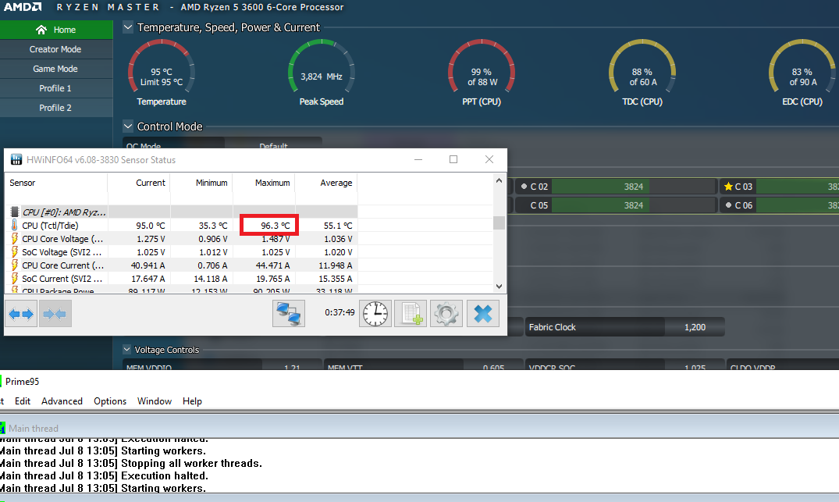Select the CPU Core Current sensor label
839x502 pixels.
pyautogui.click(x=63, y=265)
